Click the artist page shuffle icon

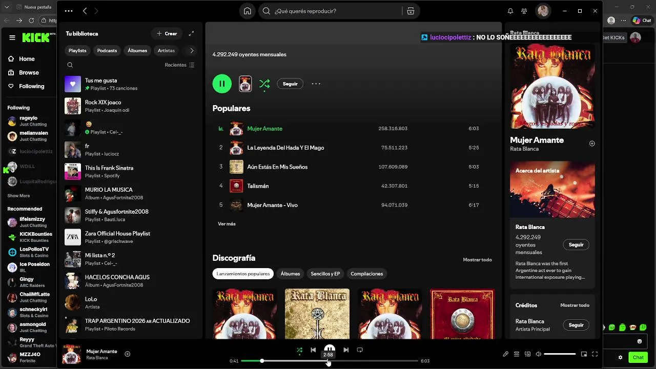(x=264, y=84)
